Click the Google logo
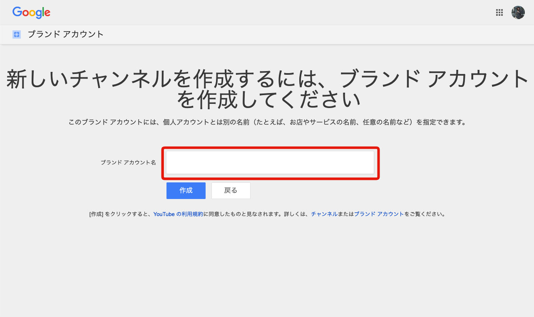The height and width of the screenshot is (317, 534). (x=31, y=12)
